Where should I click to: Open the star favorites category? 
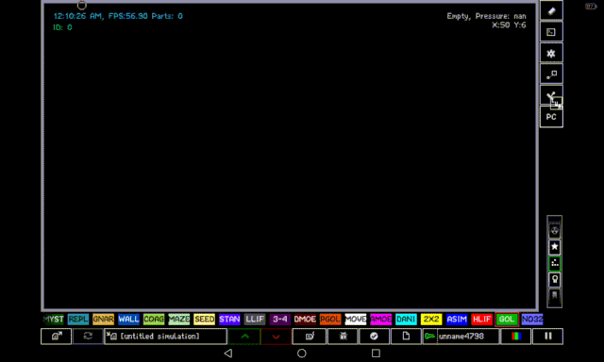click(554, 247)
